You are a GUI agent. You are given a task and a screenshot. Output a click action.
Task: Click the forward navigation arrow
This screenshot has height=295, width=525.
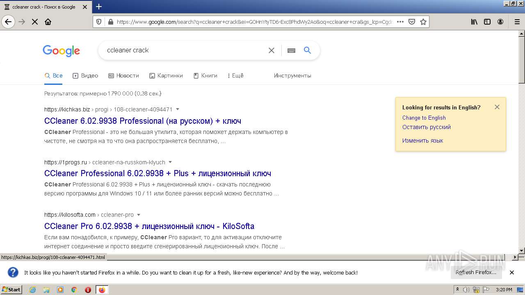22,22
